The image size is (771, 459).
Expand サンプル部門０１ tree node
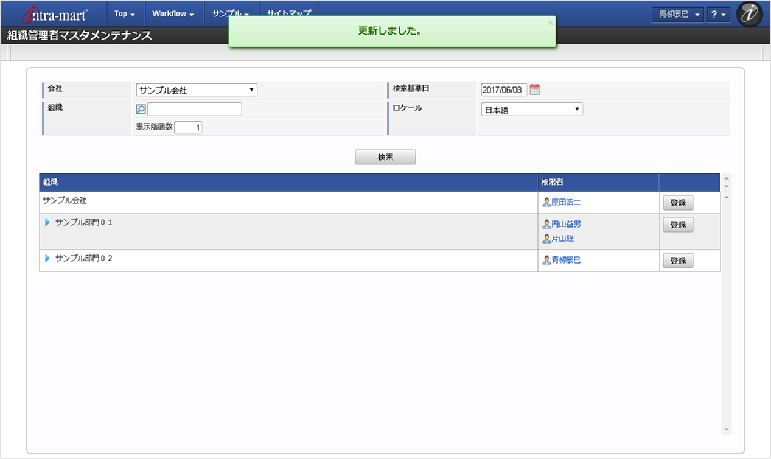pos(47,222)
